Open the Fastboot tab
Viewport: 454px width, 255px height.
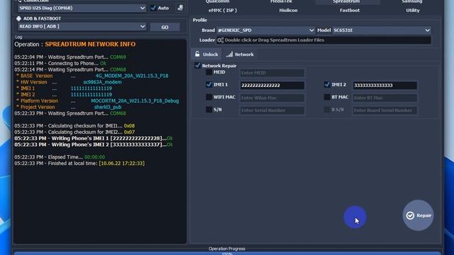[x=350, y=11]
